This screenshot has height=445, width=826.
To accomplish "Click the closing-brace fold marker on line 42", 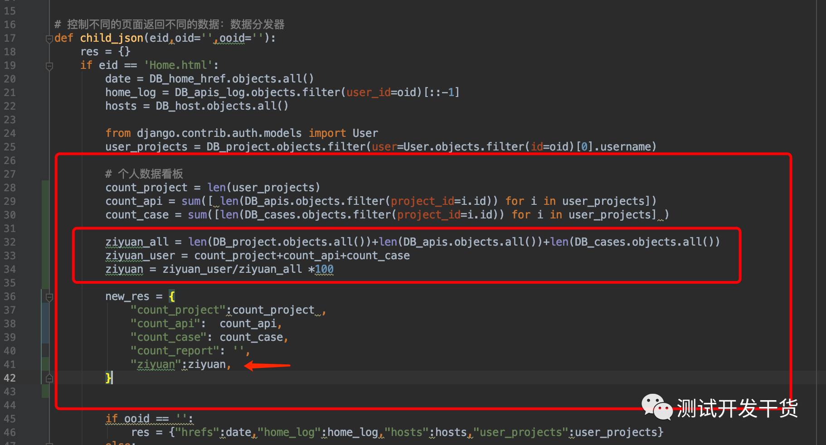I will [49, 378].
